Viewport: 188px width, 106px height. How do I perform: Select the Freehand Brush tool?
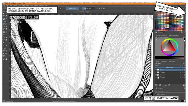pyautogui.click(x=4, y=19)
